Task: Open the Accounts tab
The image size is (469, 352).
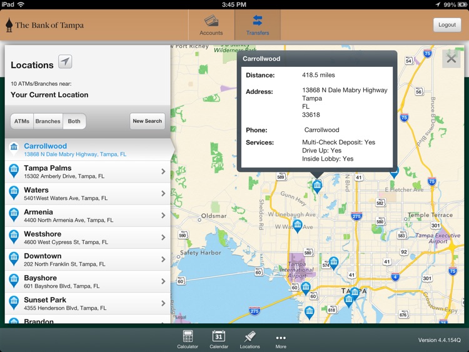Action: 211,25
